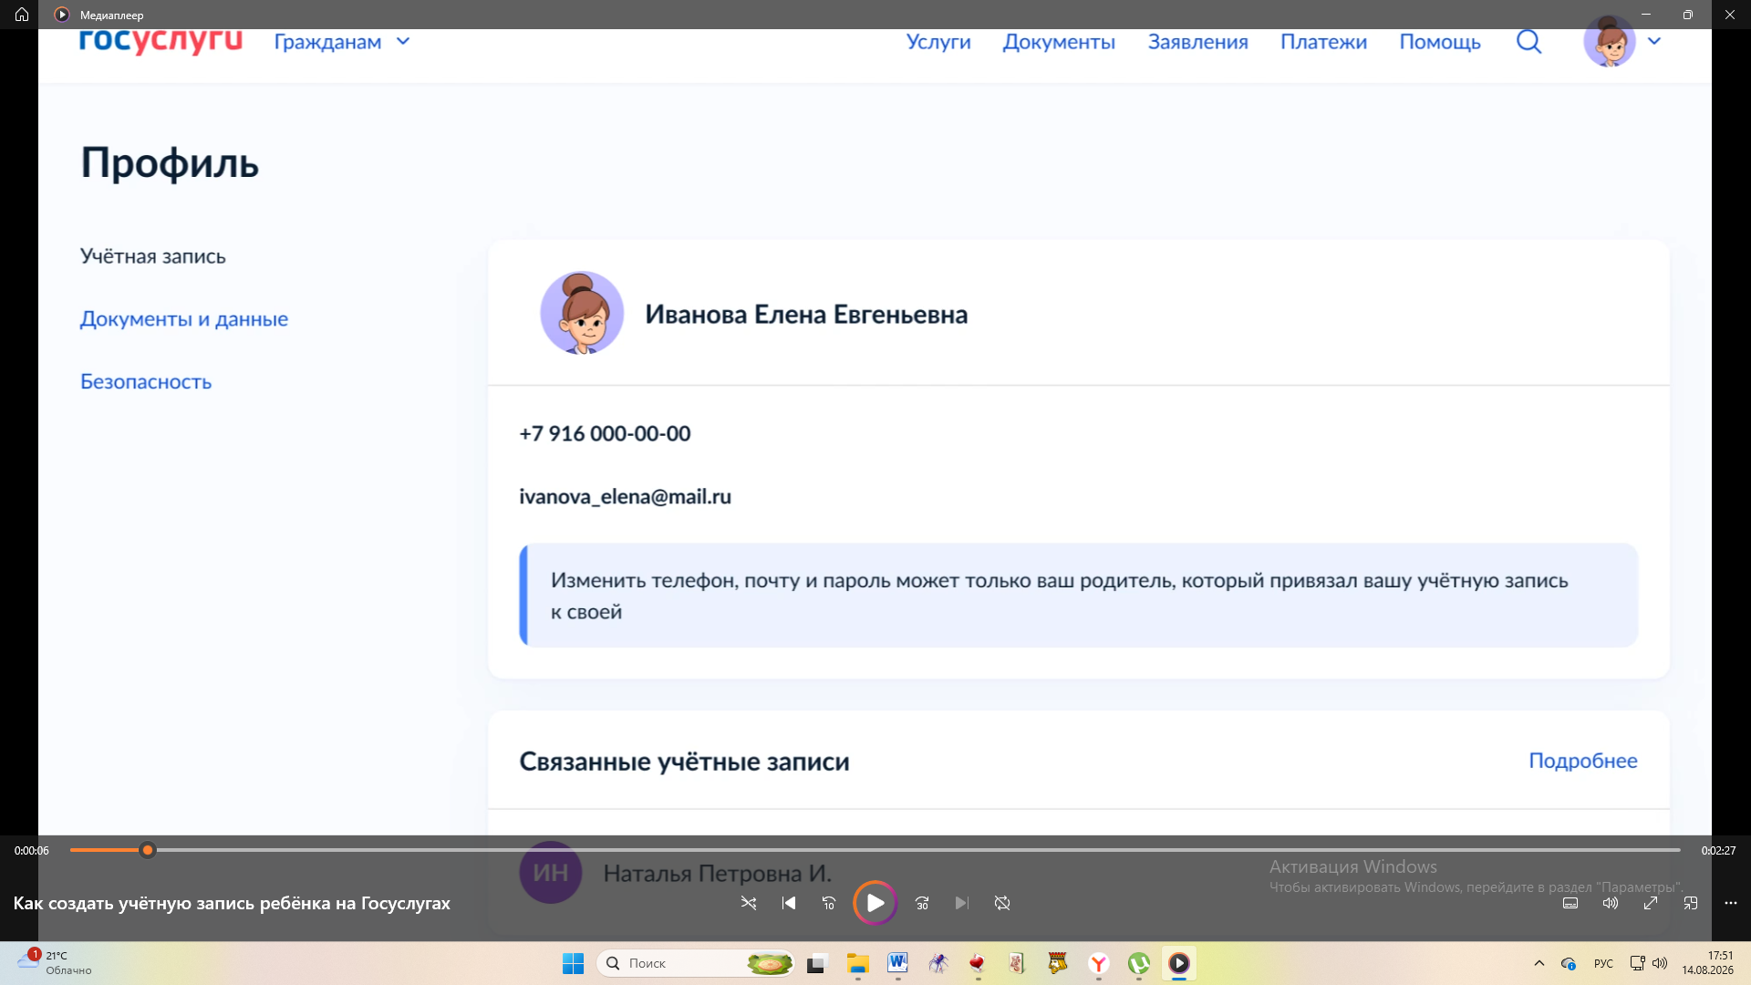Go to media player home icon
The image size is (1751, 985).
coord(22,15)
